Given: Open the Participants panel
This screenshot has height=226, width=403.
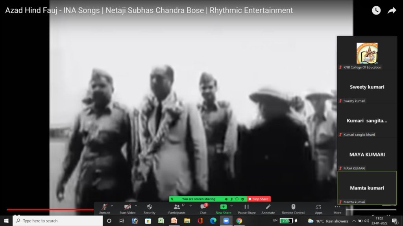Looking at the screenshot, I should tap(177, 209).
